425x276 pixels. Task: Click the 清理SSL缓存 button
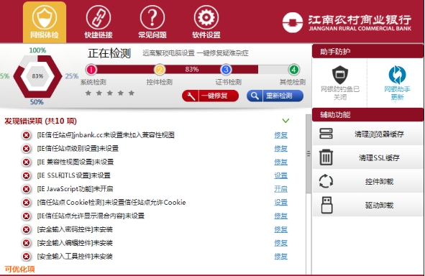(x=367, y=157)
